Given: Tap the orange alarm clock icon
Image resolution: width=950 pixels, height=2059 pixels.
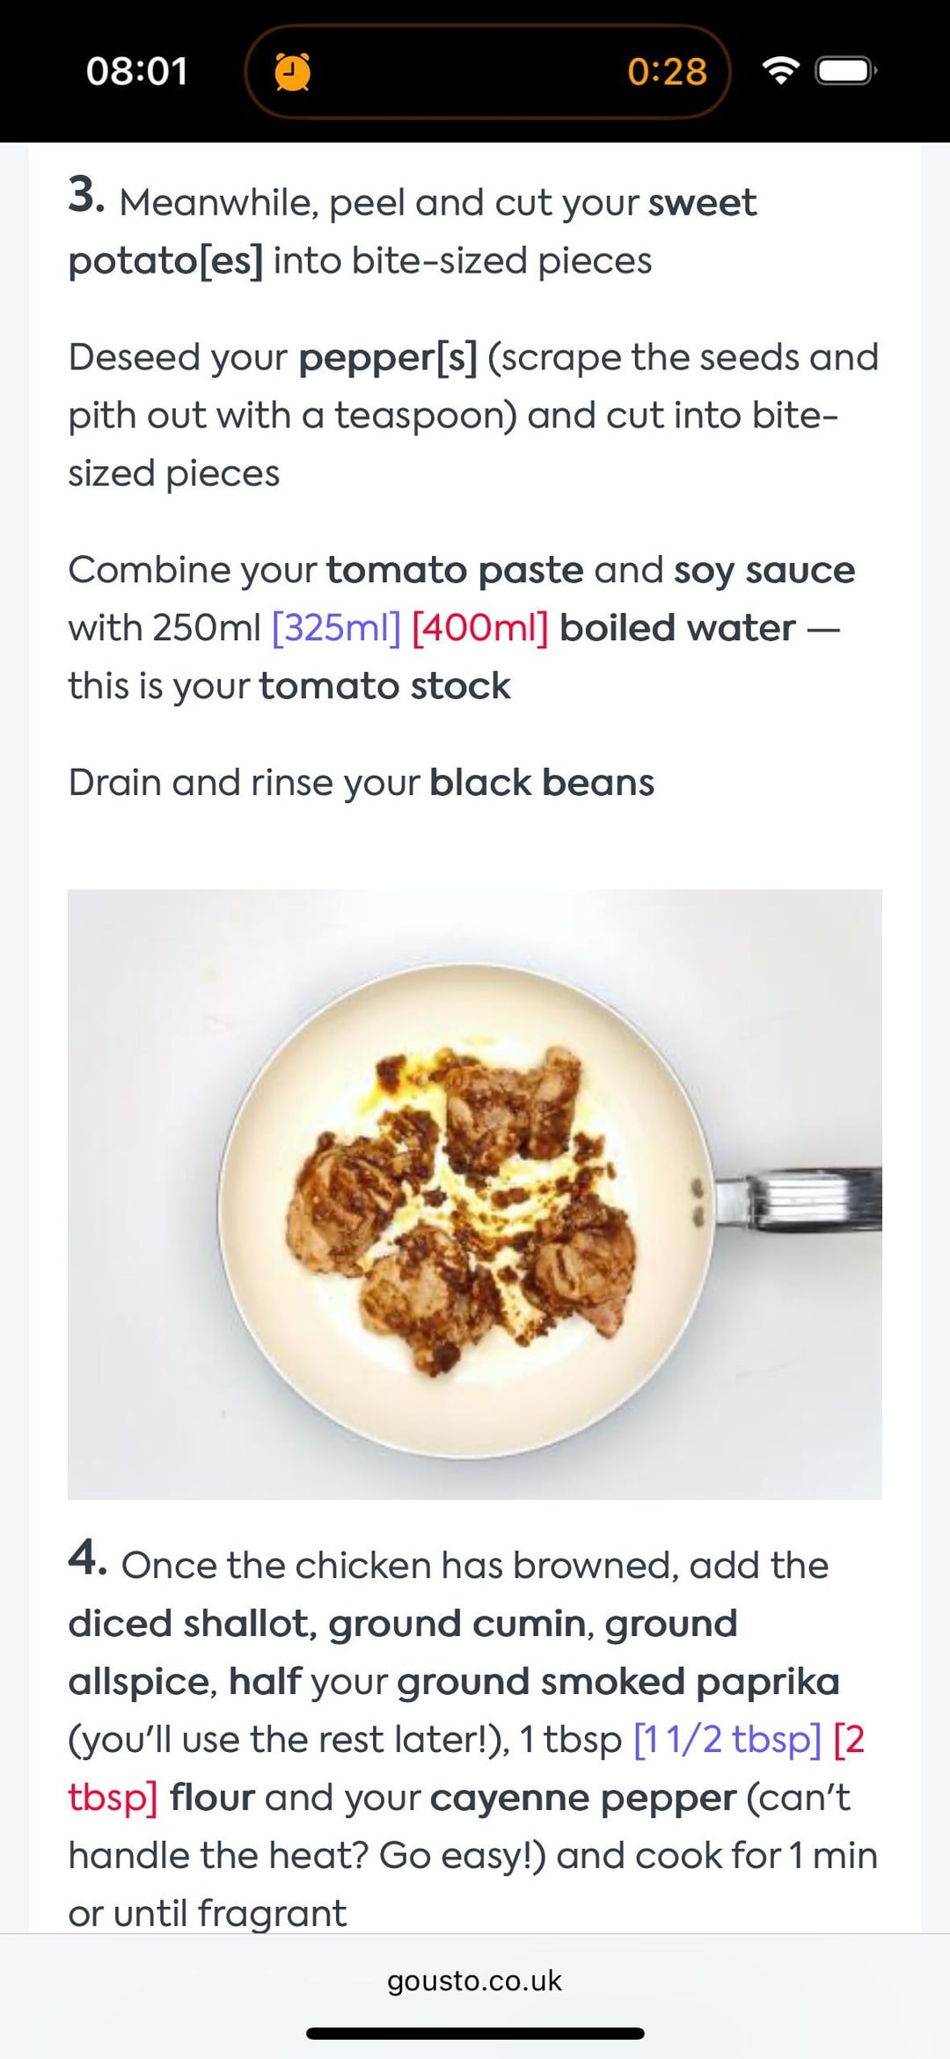Looking at the screenshot, I should 293,71.
